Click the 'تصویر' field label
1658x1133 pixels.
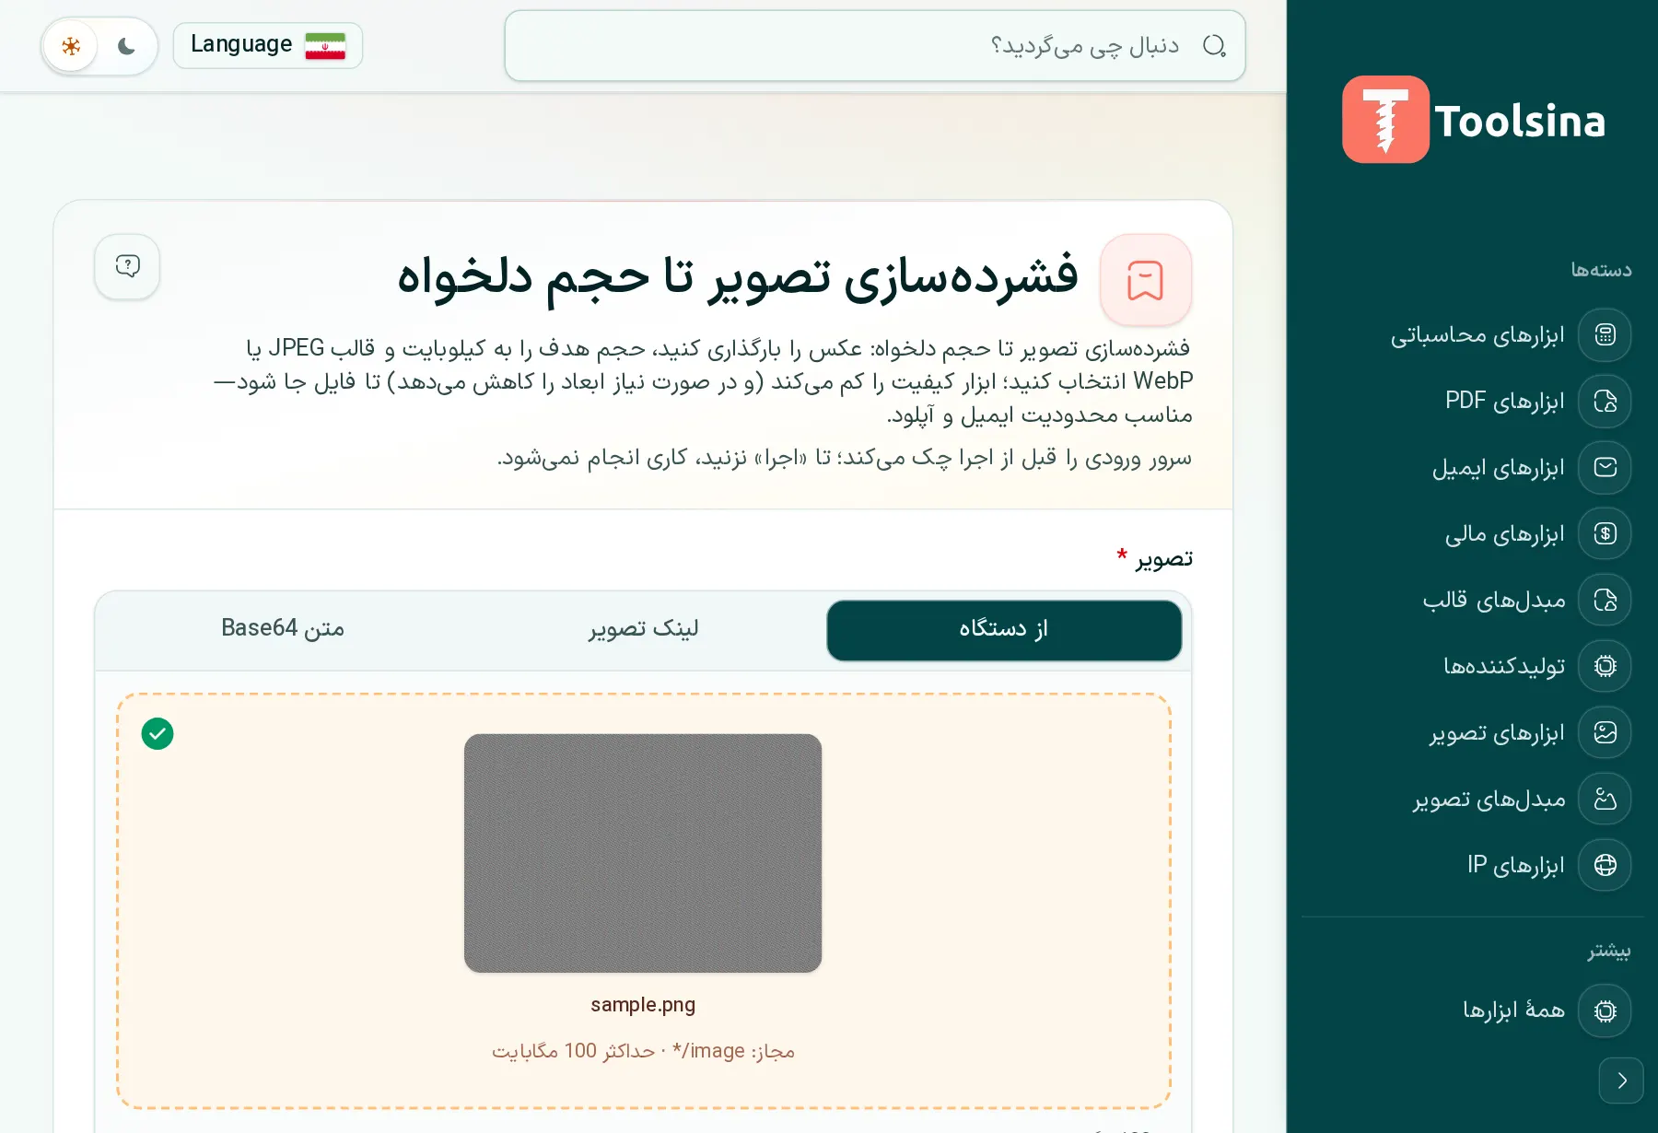coord(1164,558)
